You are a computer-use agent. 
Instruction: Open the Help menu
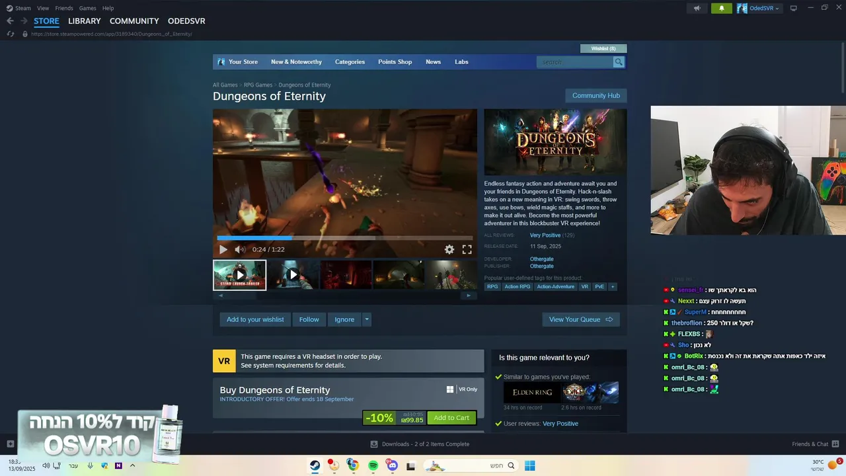click(108, 8)
